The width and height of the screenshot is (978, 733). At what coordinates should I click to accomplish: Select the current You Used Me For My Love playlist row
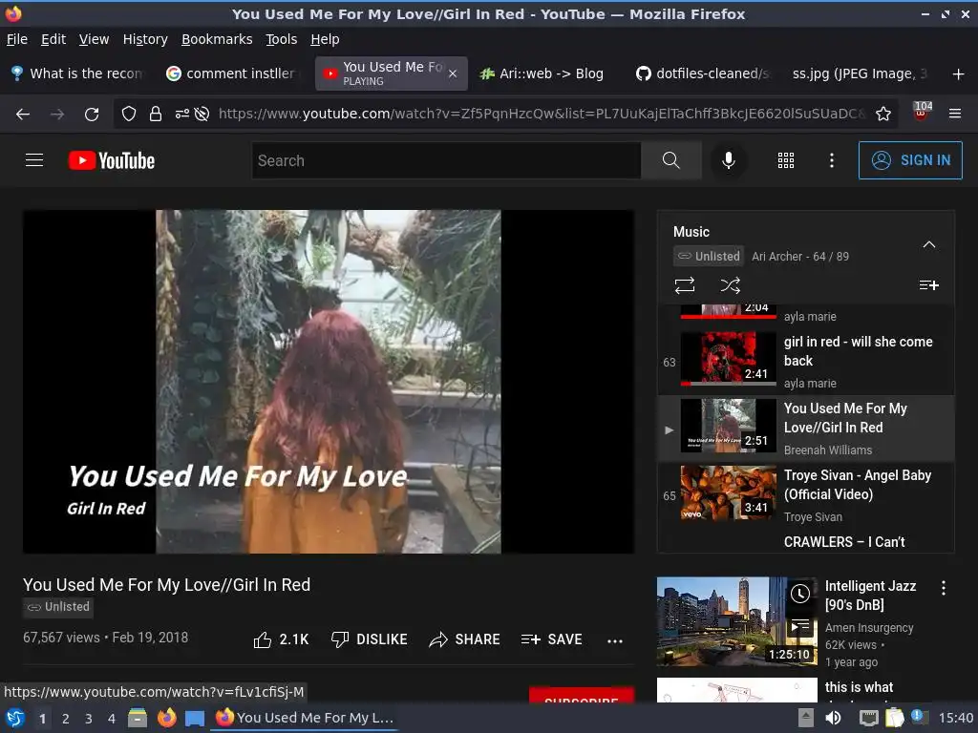click(806, 429)
